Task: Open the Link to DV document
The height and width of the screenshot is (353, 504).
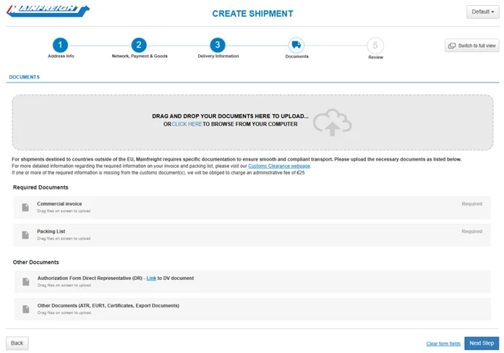Action: click(x=151, y=278)
